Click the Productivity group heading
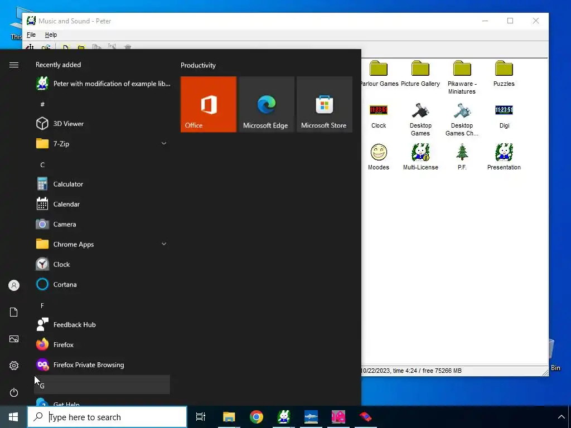The image size is (571, 428). coord(198,66)
